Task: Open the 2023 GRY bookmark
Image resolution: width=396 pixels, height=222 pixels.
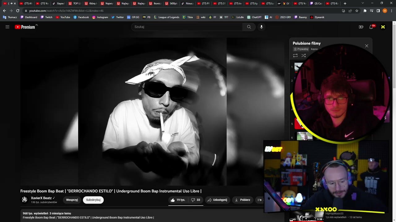Action: (x=283, y=17)
